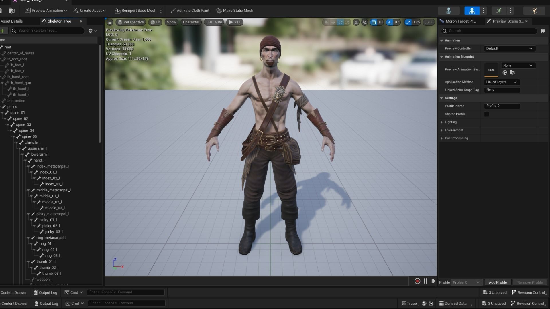550x309 pixels.
Task: Open the scale snap value 0,25 list
Action: (x=416, y=22)
